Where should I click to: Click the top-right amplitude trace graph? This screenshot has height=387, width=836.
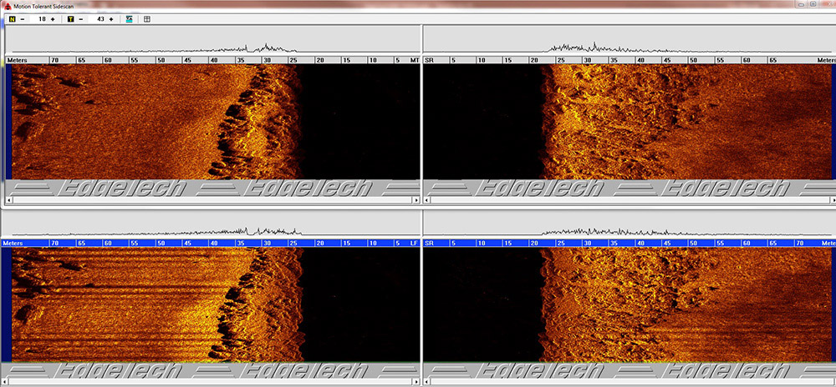(630, 40)
